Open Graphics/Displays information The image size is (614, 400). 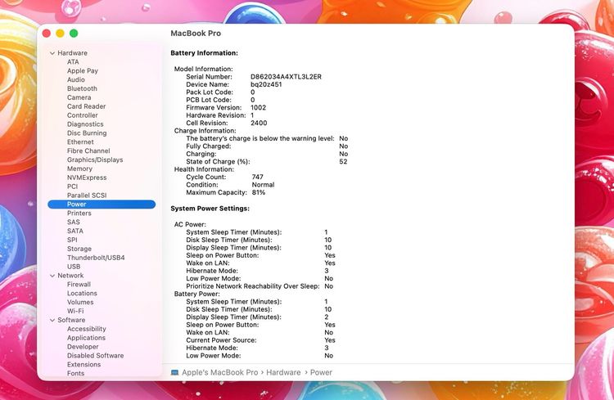point(95,160)
